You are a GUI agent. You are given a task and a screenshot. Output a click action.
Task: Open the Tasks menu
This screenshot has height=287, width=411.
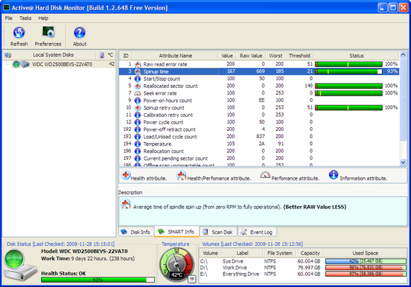pyautogui.click(x=25, y=18)
